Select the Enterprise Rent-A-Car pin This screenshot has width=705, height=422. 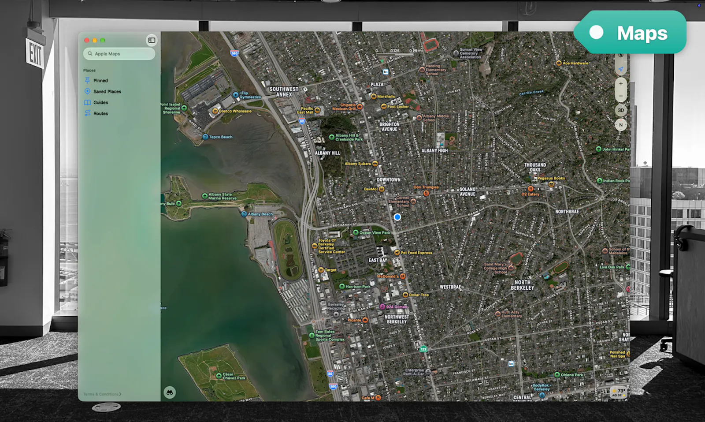pyautogui.click(x=428, y=372)
